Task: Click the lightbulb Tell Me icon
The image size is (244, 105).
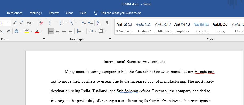Action: coord(96,13)
